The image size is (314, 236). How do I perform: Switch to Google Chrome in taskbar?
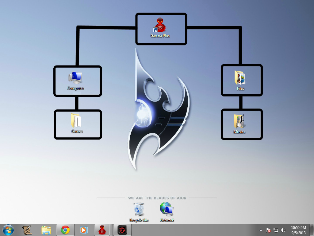pos(65,230)
